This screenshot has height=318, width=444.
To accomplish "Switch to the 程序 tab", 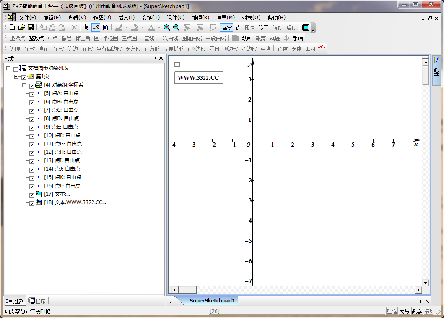I will (37, 301).
